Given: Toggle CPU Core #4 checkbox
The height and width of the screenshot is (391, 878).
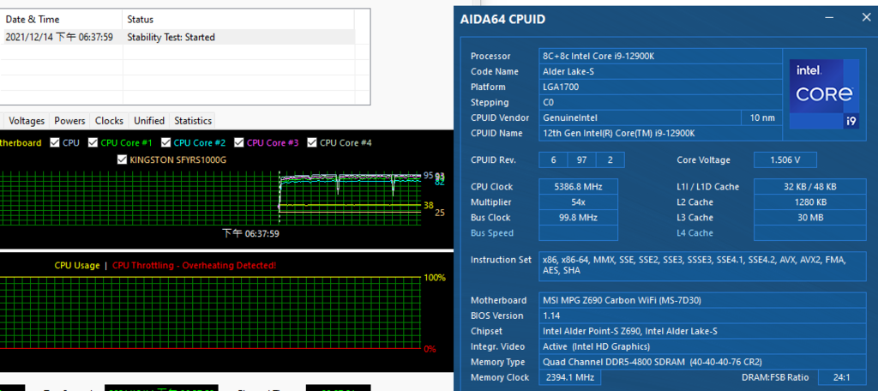Looking at the screenshot, I should [x=312, y=143].
